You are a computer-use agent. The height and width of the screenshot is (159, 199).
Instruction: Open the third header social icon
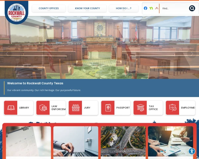157,8
